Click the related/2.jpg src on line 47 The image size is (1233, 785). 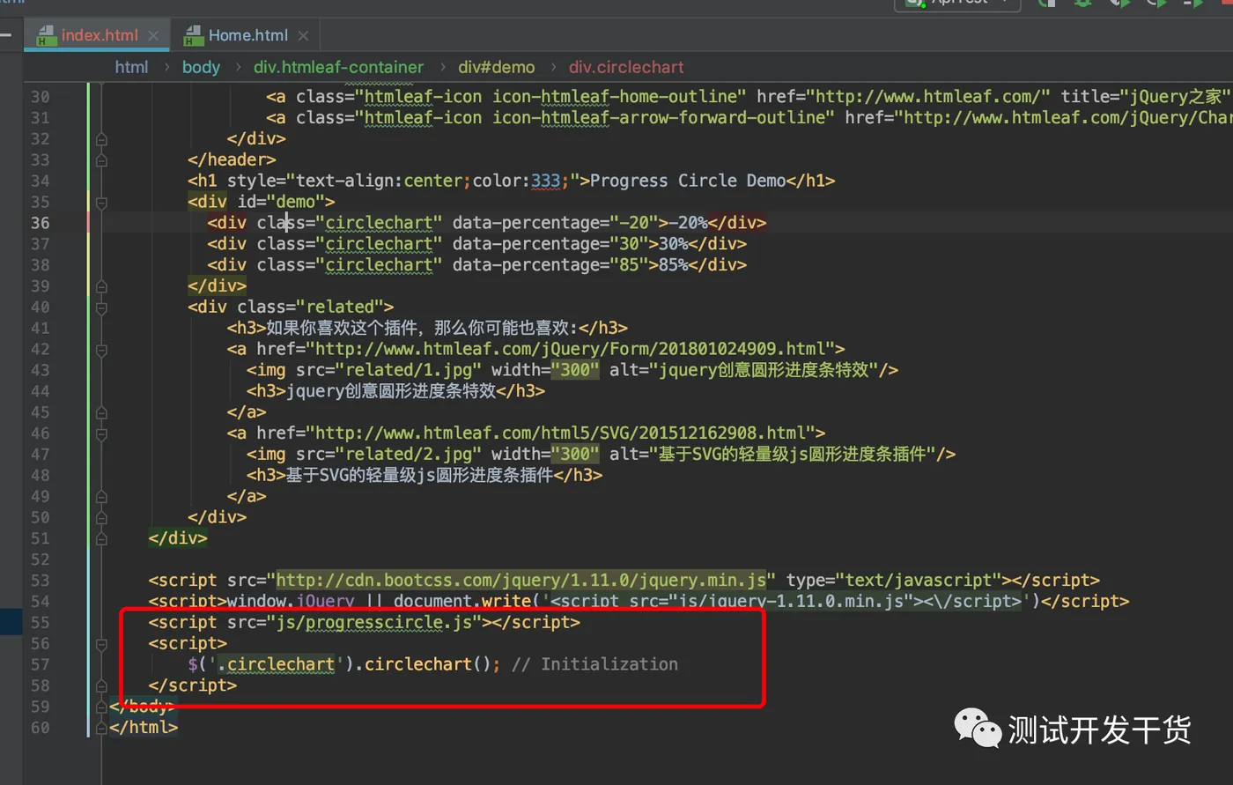pyautogui.click(x=409, y=455)
